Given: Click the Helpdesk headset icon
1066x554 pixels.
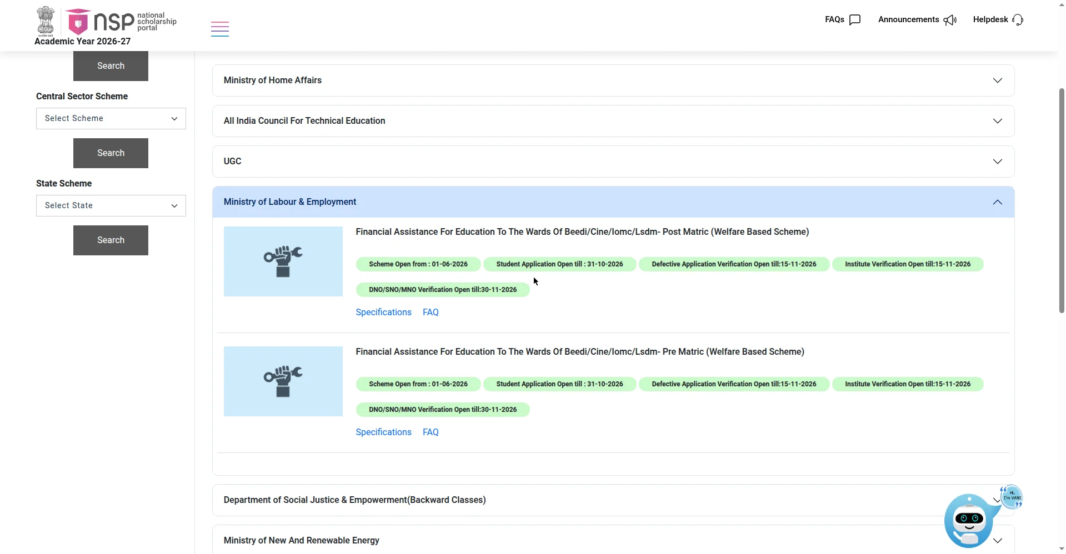Looking at the screenshot, I should coord(1018,20).
